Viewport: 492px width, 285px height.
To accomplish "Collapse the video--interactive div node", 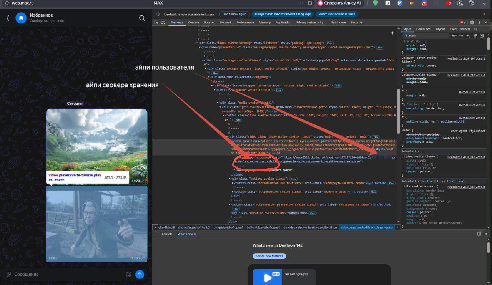I will coord(226,137).
